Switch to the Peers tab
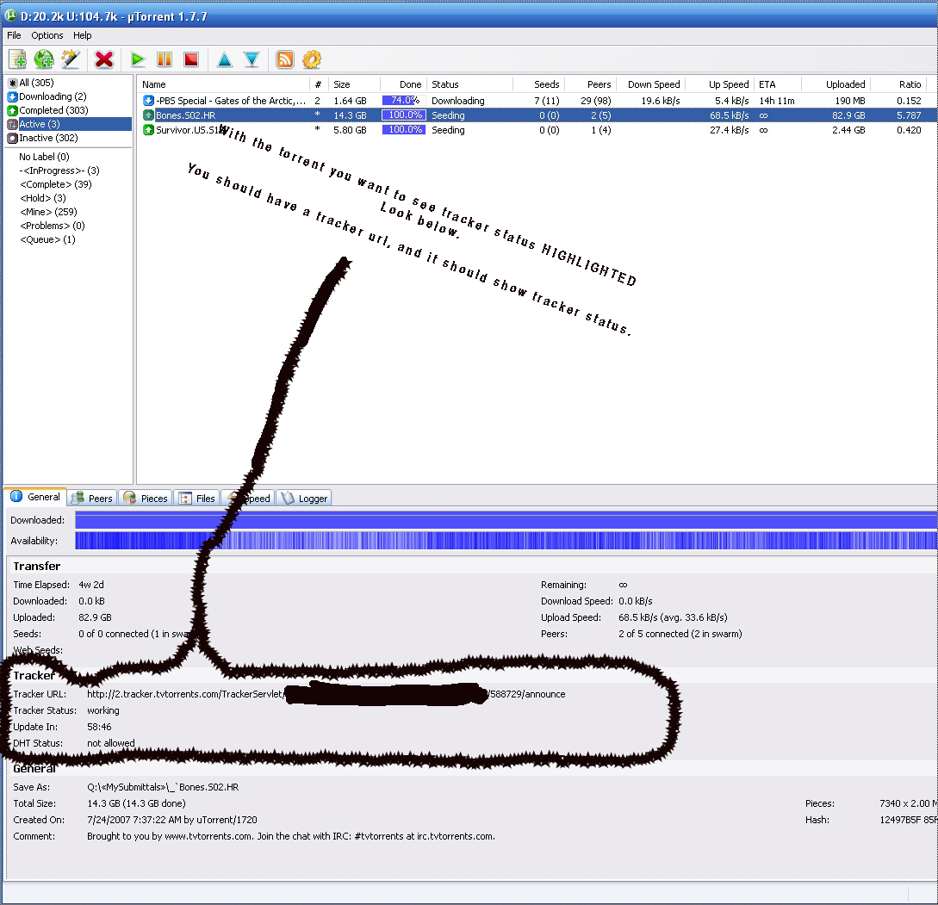This screenshot has height=905, width=938. pos(92,498)
